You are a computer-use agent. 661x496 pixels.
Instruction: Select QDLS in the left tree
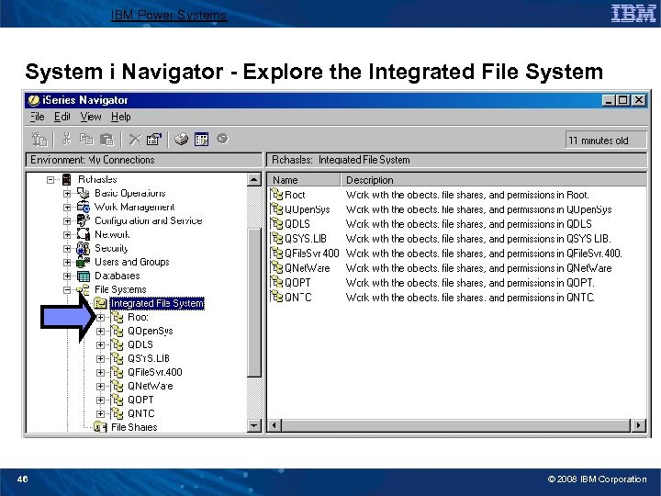[x=140, y=345]
